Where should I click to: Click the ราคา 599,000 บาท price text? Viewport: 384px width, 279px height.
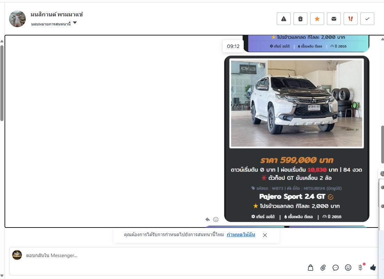coord(297,160)
